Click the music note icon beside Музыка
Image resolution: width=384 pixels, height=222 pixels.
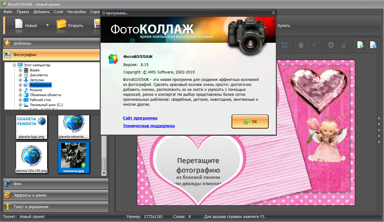pyautogui.click(x=26, y=90)
